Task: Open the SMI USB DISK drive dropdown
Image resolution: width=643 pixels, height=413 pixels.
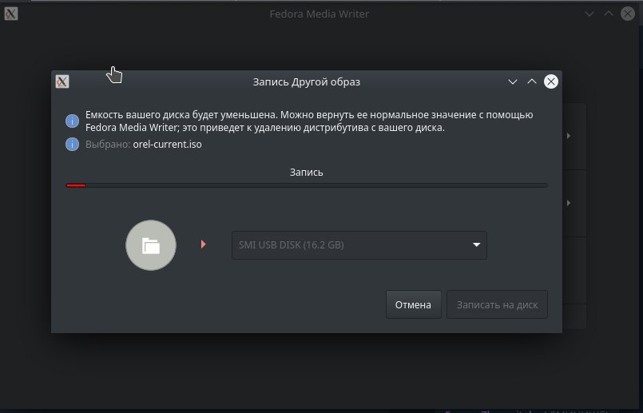Action: tap(359, 245)
